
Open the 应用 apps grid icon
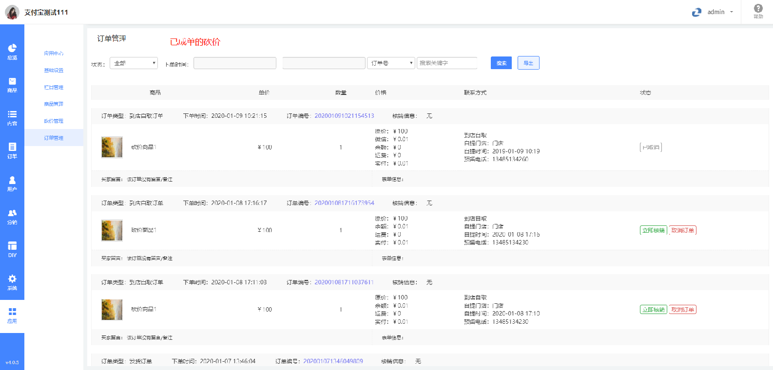pyautogui.click(x=12, y=315)
